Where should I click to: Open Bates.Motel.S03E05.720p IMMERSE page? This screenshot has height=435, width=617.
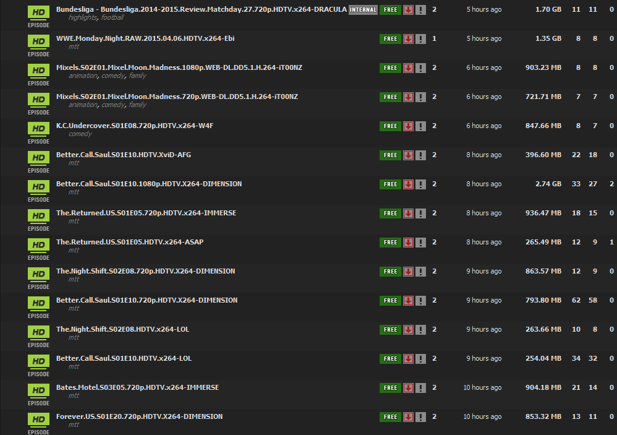(138, 388)
